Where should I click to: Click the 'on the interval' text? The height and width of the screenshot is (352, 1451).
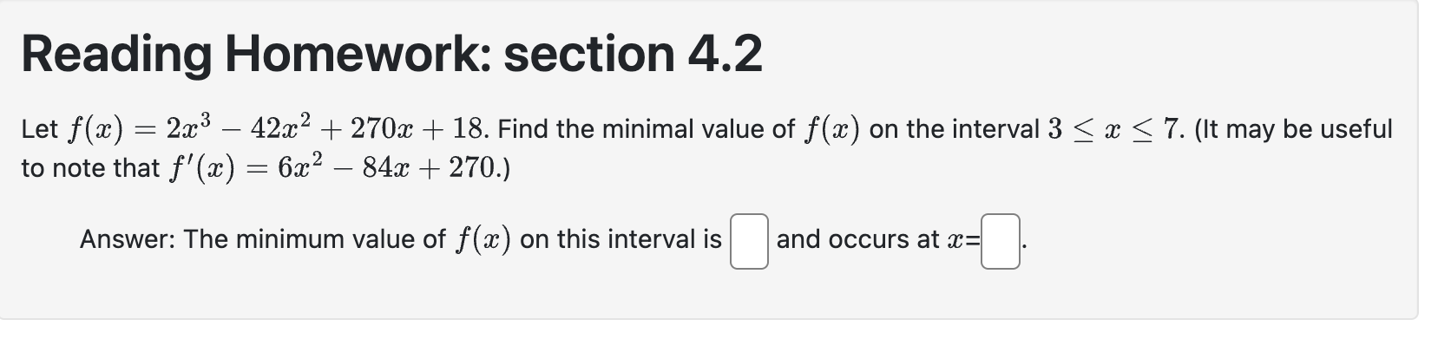click(954, 129)
